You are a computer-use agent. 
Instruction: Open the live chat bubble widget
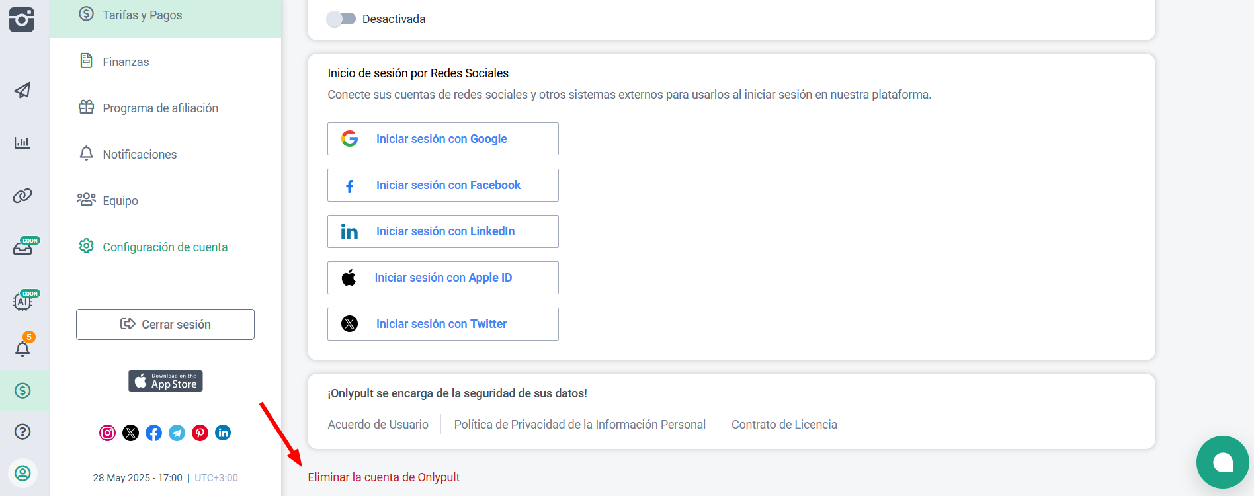tap(1222, 462)
